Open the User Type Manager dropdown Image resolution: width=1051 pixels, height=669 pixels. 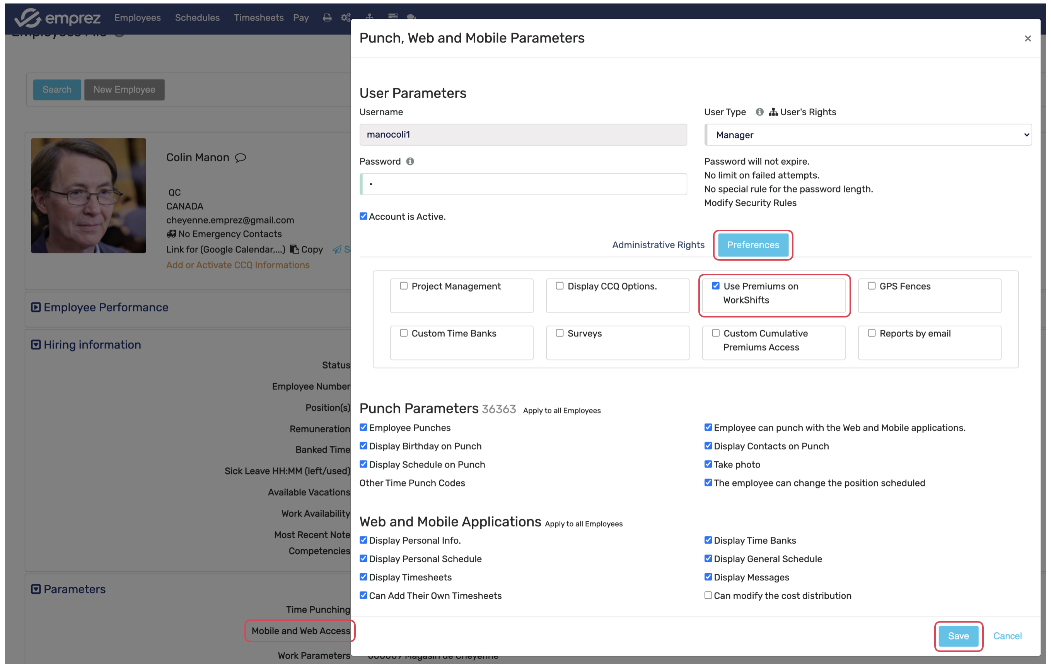[868, 135]
